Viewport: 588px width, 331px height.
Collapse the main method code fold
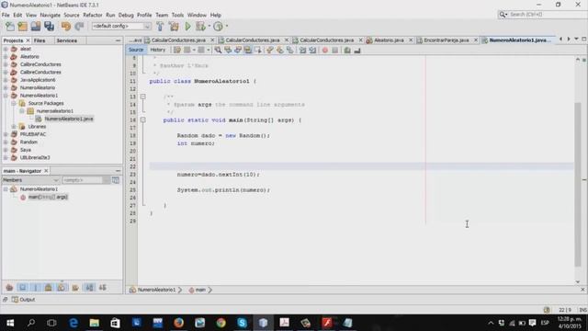click(x=143, y=120)
